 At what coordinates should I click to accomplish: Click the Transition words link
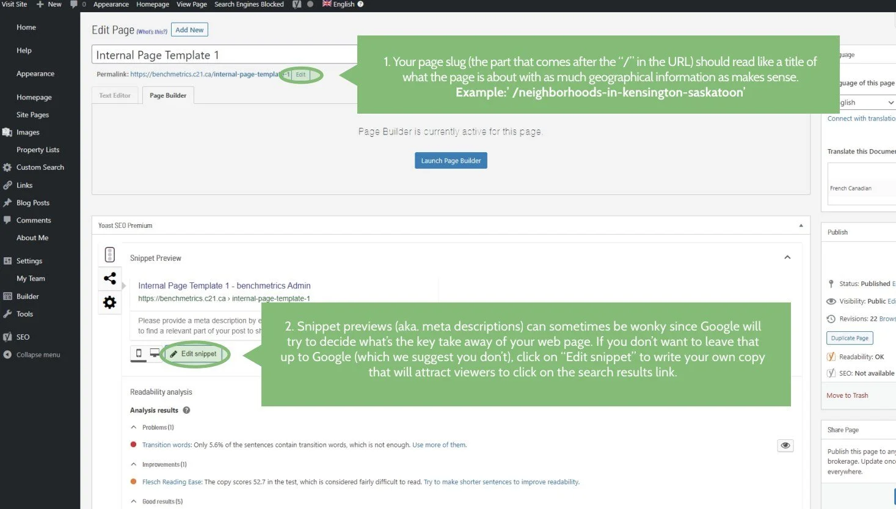point(167,445)
